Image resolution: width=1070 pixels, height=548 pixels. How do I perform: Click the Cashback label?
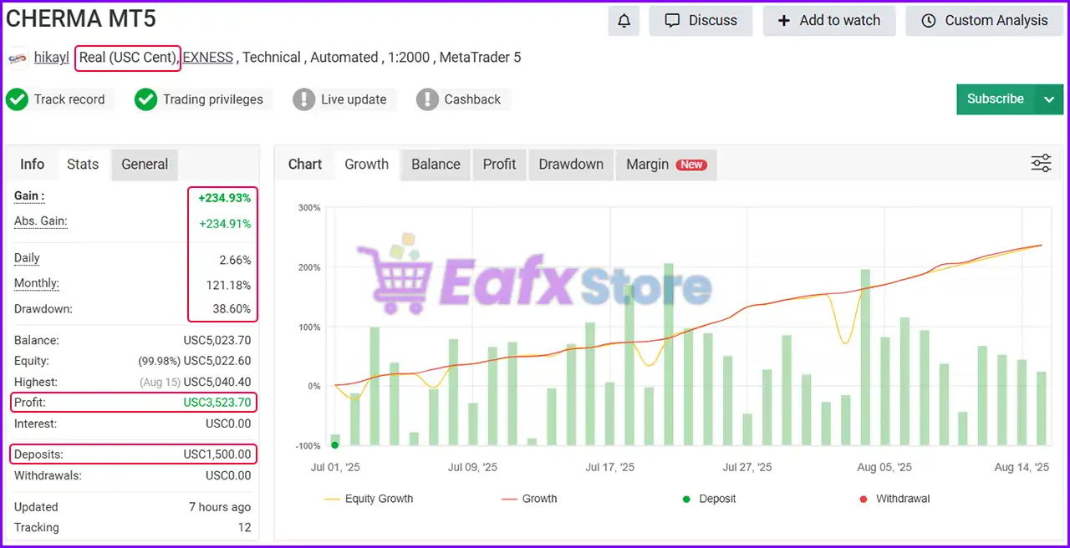(x=472, y=99)
